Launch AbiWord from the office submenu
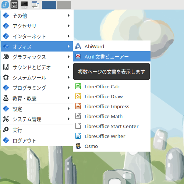The height and width of the screenshot is (184, 184). tap(112, 46)
